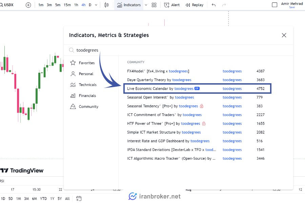
Task: Open the Personal category
Action: pos(82,74)
